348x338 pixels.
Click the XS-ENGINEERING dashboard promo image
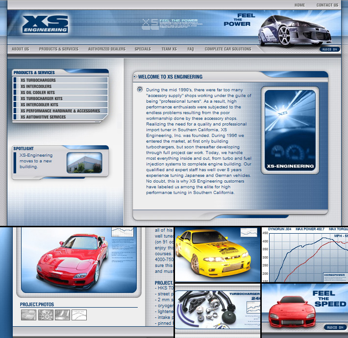click(x=290, y=130)
